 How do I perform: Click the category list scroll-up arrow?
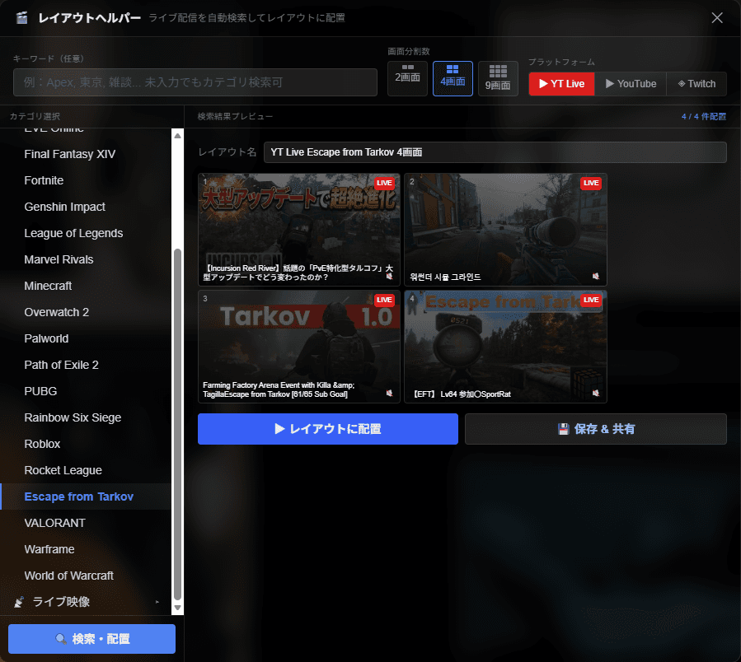point(178,136)
